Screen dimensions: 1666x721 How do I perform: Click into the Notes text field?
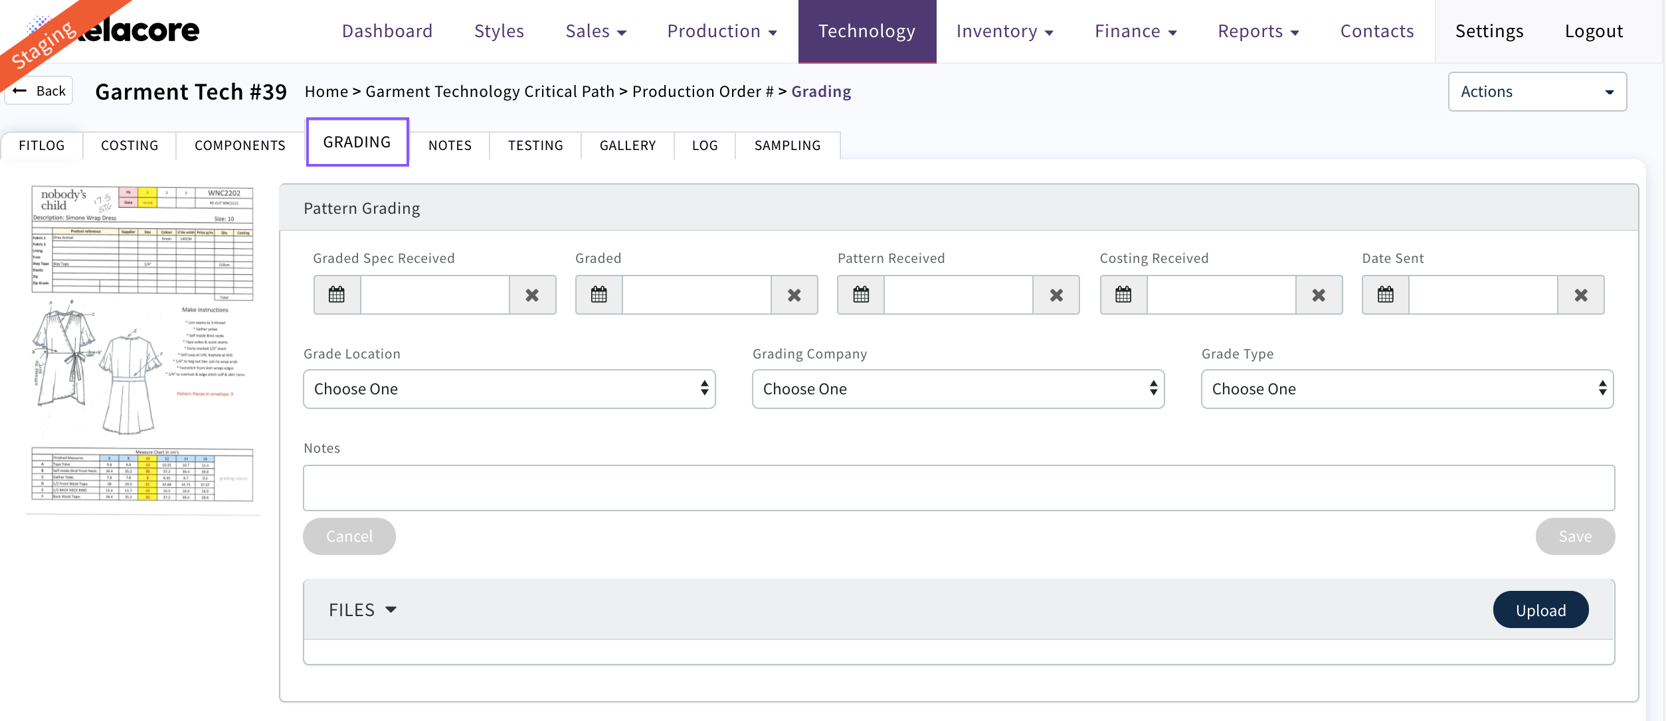click(959, 488)
